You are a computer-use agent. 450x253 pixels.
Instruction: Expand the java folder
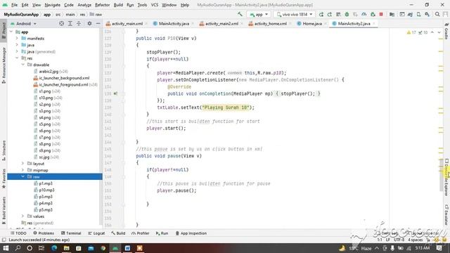[17, 45]
